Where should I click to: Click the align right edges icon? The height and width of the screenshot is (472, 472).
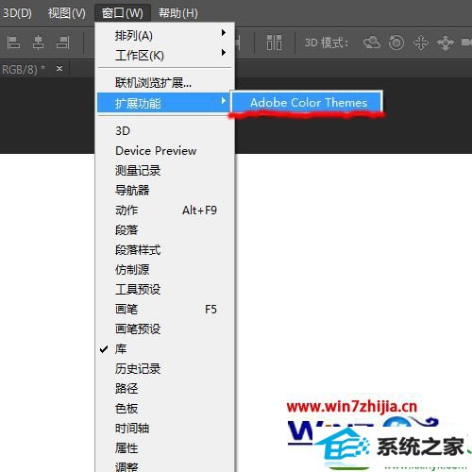(x=62, y=42)
